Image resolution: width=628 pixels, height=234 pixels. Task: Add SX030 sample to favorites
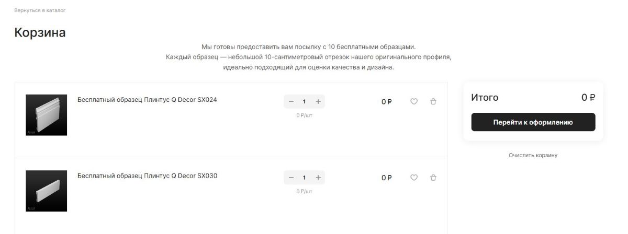click(x=413, y=178)
